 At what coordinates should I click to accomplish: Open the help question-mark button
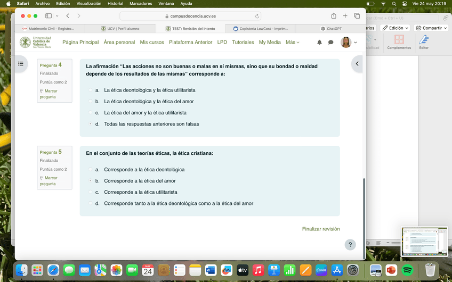click(350, 245)
